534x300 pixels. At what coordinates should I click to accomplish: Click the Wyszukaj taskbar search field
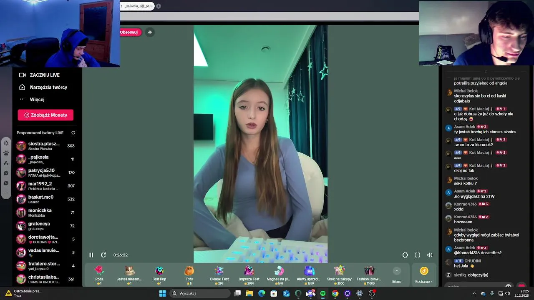pyautogui.click(x=200, y=293)
